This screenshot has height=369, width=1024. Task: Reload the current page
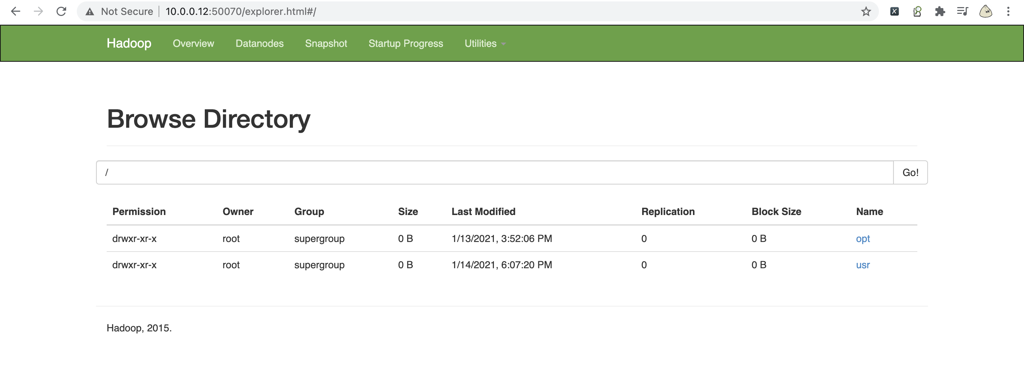coord(62,11)
